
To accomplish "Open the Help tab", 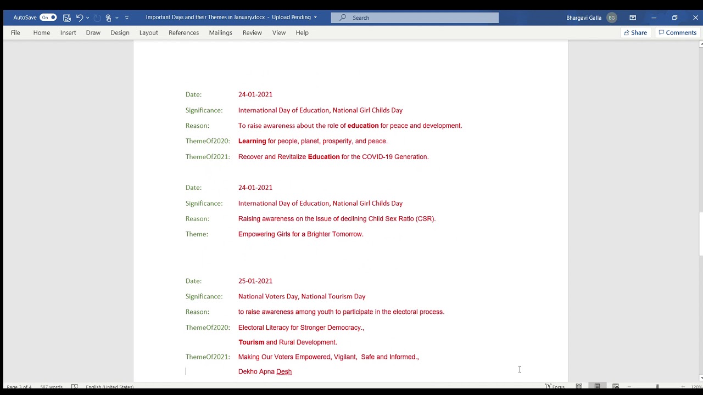I will [302, 32].
